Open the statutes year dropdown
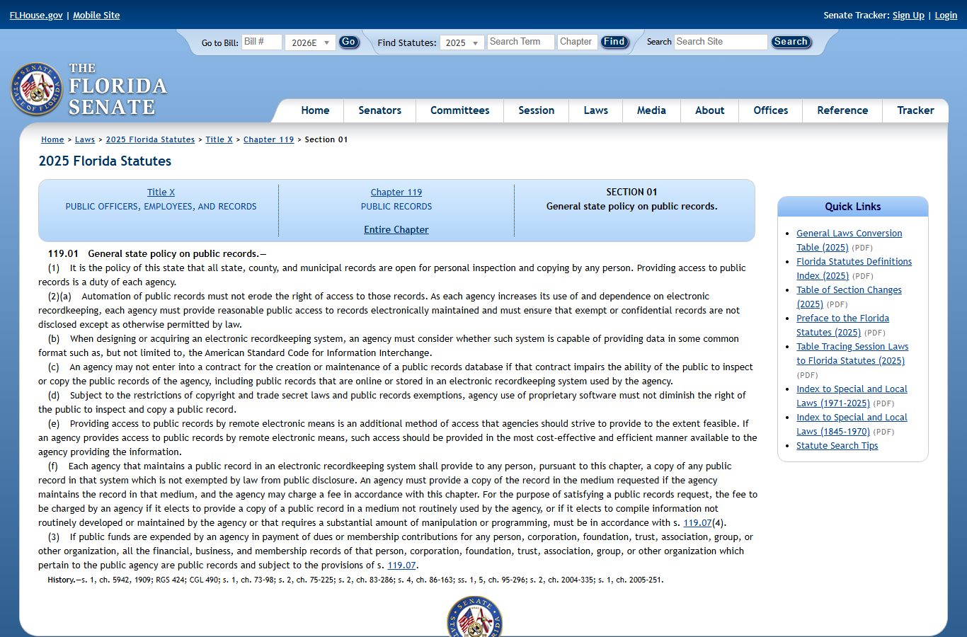967x637 pixels. pos(462,42)
